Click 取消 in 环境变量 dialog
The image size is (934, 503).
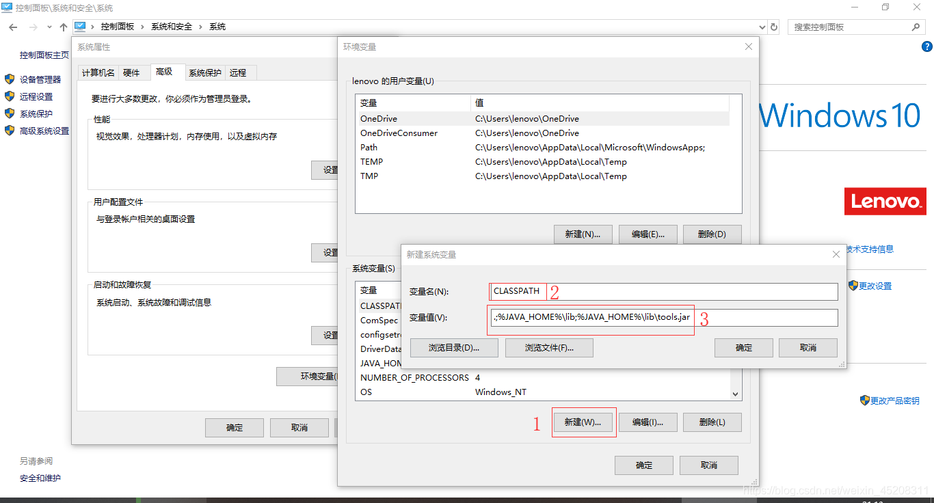pyautogui.click(x=709, y=465)
